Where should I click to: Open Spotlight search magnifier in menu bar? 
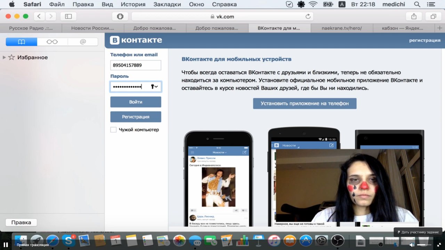(417, 5)
